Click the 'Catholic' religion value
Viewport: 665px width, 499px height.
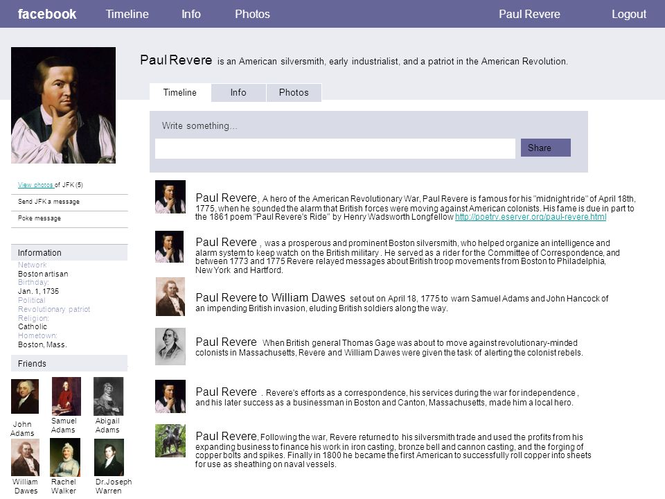tap(33, 326)
